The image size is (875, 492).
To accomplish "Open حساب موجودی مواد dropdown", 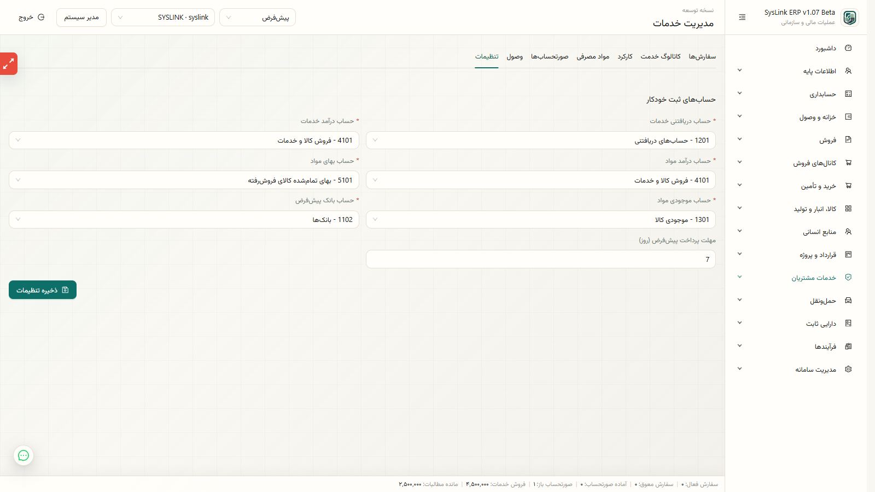I will (541, 219).
